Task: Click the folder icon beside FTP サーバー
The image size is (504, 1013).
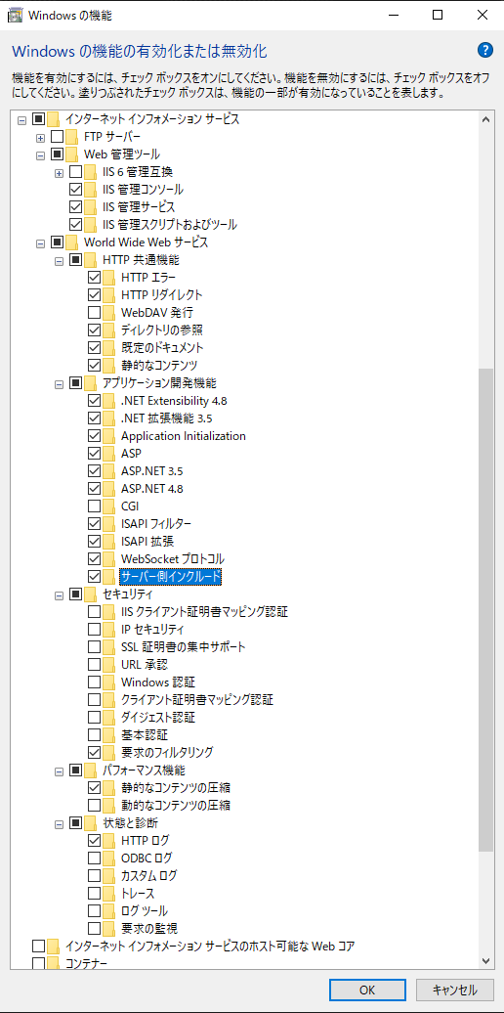Action: pos(71,137)
